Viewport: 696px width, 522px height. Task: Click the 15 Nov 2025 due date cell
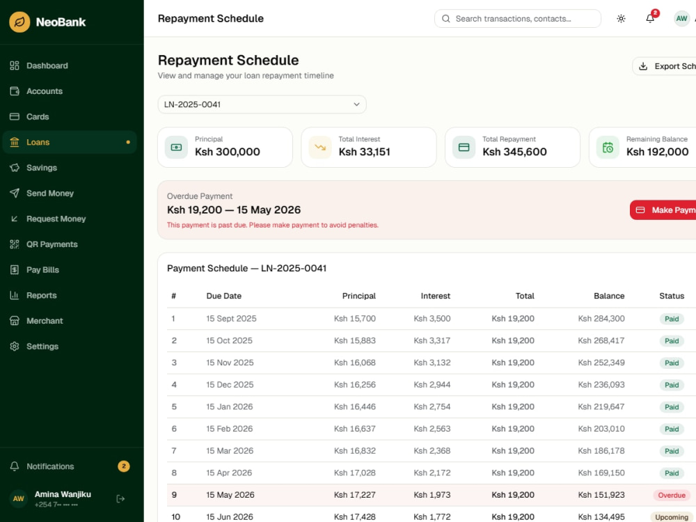[230, 363]
